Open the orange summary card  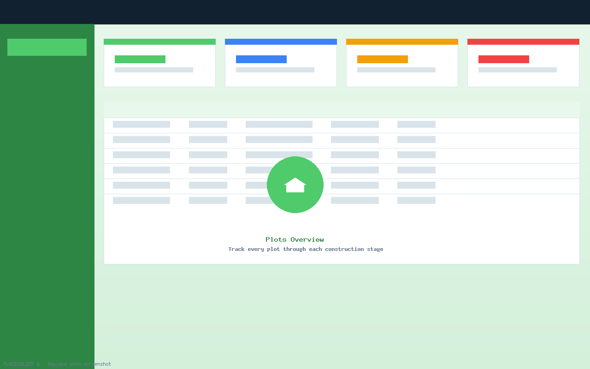click(x=402, y=62)
